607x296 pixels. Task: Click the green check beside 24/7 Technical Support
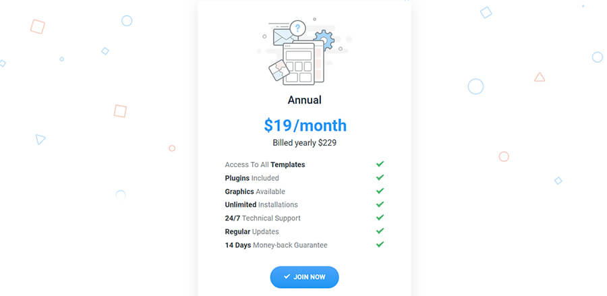point(380,218)
